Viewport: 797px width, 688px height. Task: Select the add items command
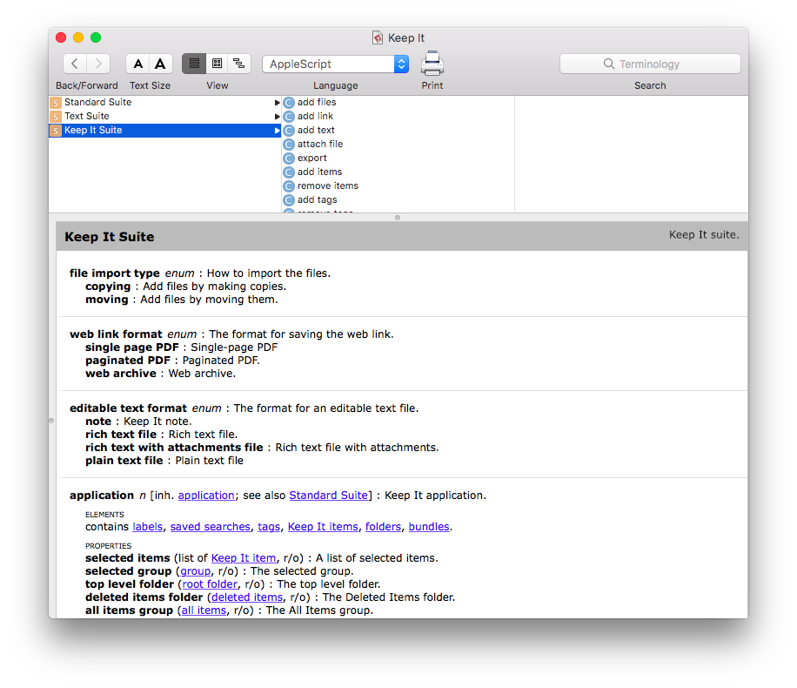pos(319,172)
